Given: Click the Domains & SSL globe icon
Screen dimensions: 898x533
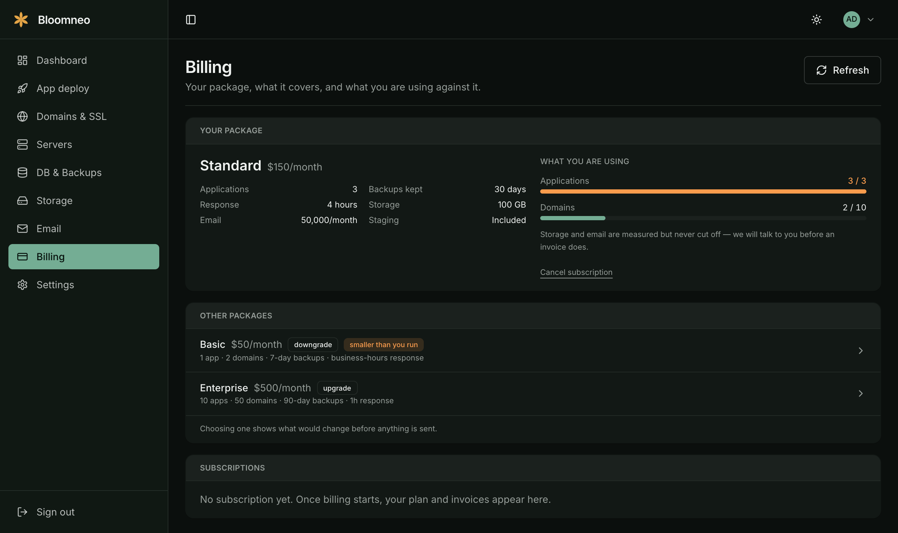Looking at the screenshot, I should [22, 116].
